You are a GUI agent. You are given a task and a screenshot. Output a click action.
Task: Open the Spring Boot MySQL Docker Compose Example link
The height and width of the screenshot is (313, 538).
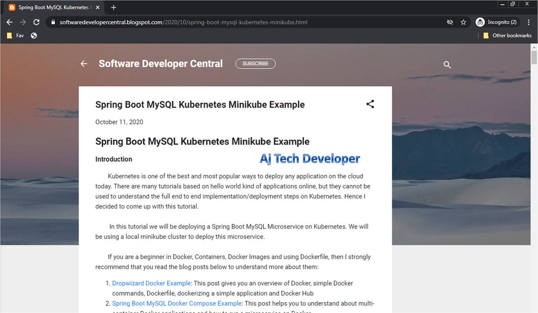click(x=176, y=303)
